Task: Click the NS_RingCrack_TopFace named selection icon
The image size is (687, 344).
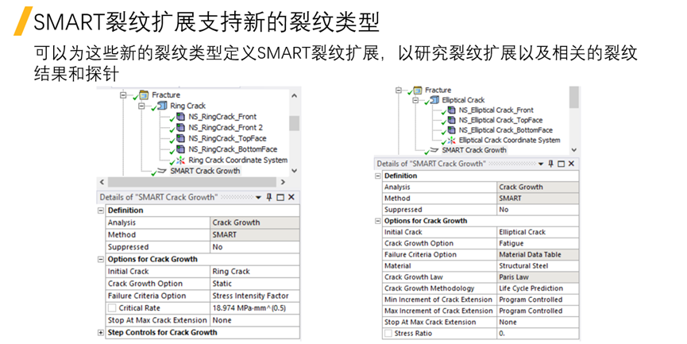Action: (x=180, y=138)
